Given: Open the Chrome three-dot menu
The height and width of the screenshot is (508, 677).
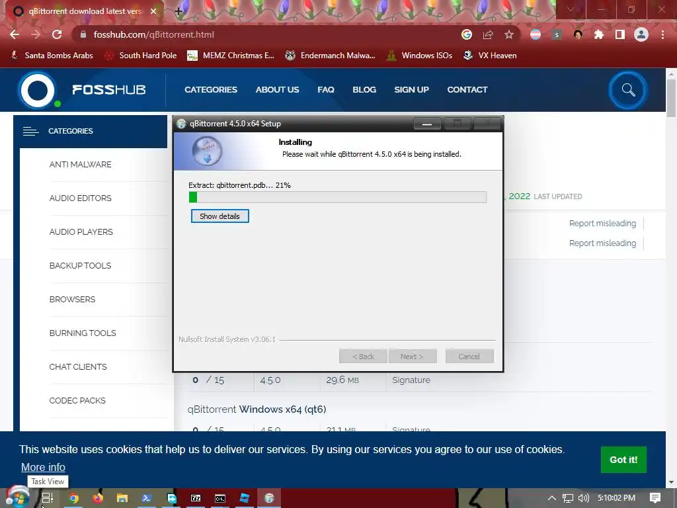Looking at the screenshot, I should [x=662, y=34].
